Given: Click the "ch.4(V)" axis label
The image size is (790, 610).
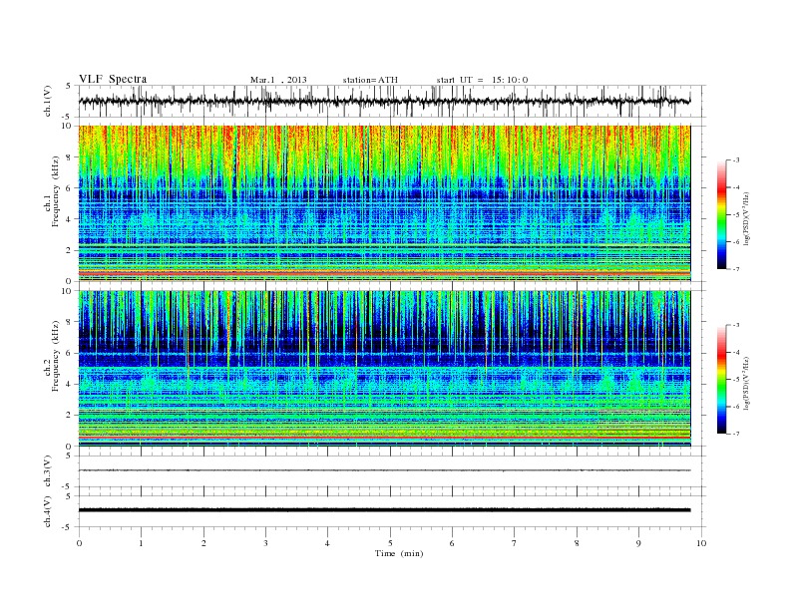Looking at the screenshot, I should (48, 511).
